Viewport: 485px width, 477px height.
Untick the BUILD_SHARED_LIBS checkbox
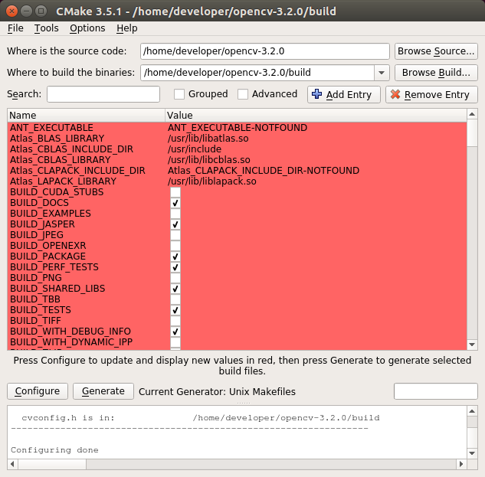coord(175,289)
